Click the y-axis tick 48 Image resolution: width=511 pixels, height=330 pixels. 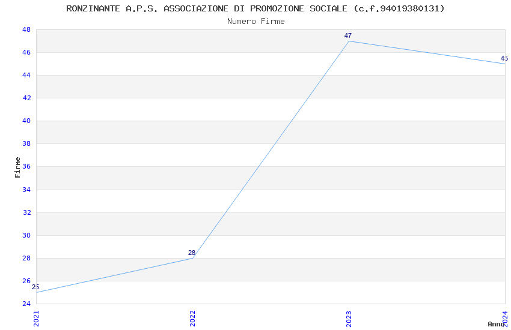click(26, 29)
